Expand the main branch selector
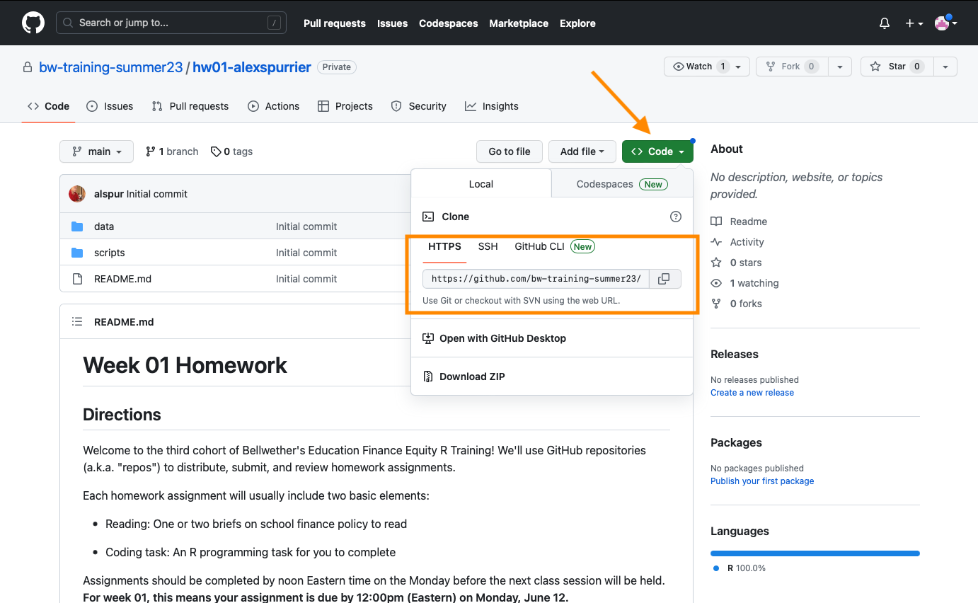 point(96,151)
